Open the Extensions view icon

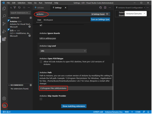[4, 39]
